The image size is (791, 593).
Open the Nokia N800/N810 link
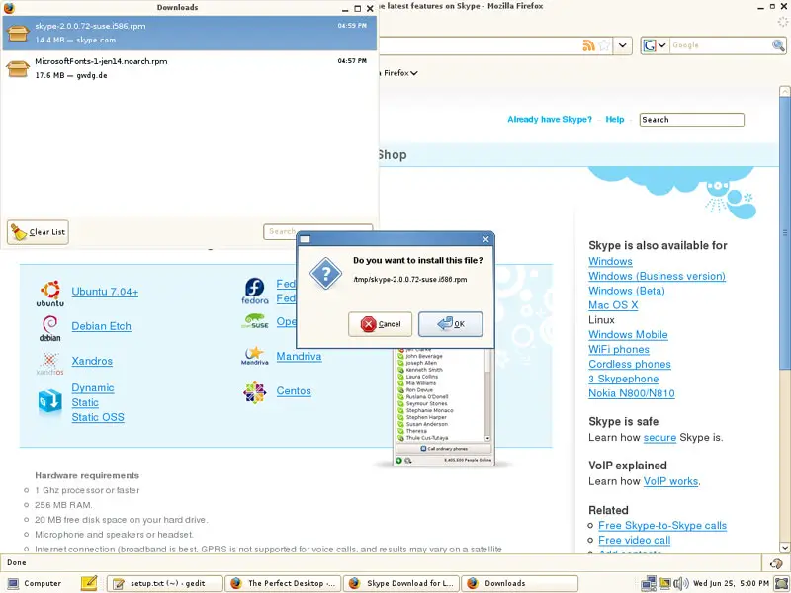[x=632, y=393]
